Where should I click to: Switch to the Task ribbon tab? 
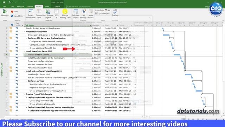(12, 6)
